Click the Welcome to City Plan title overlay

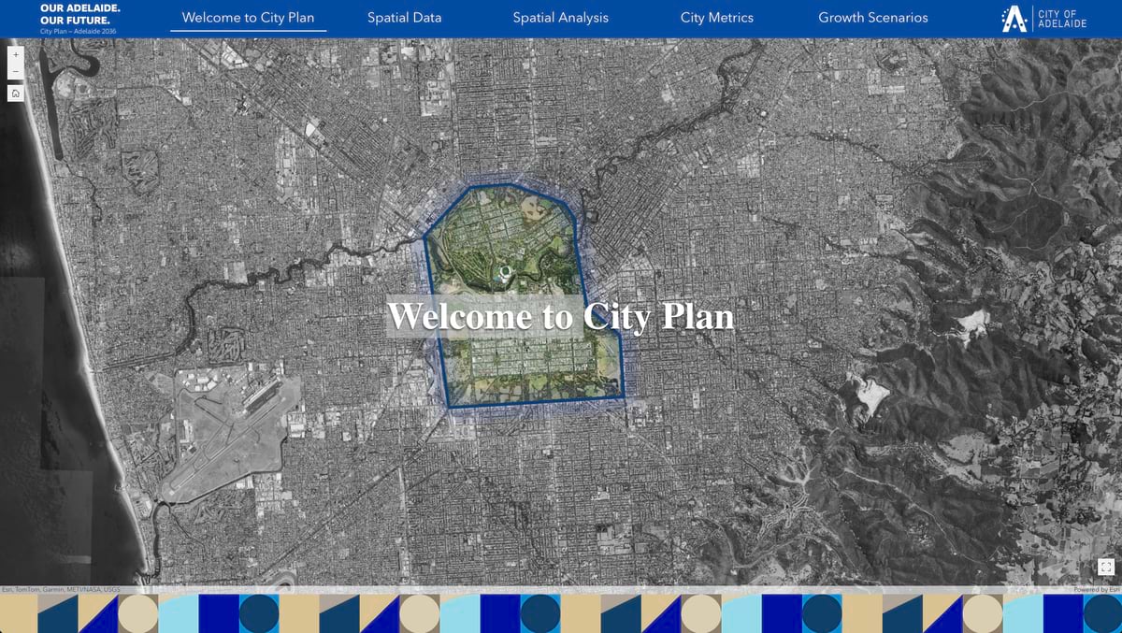561,316
